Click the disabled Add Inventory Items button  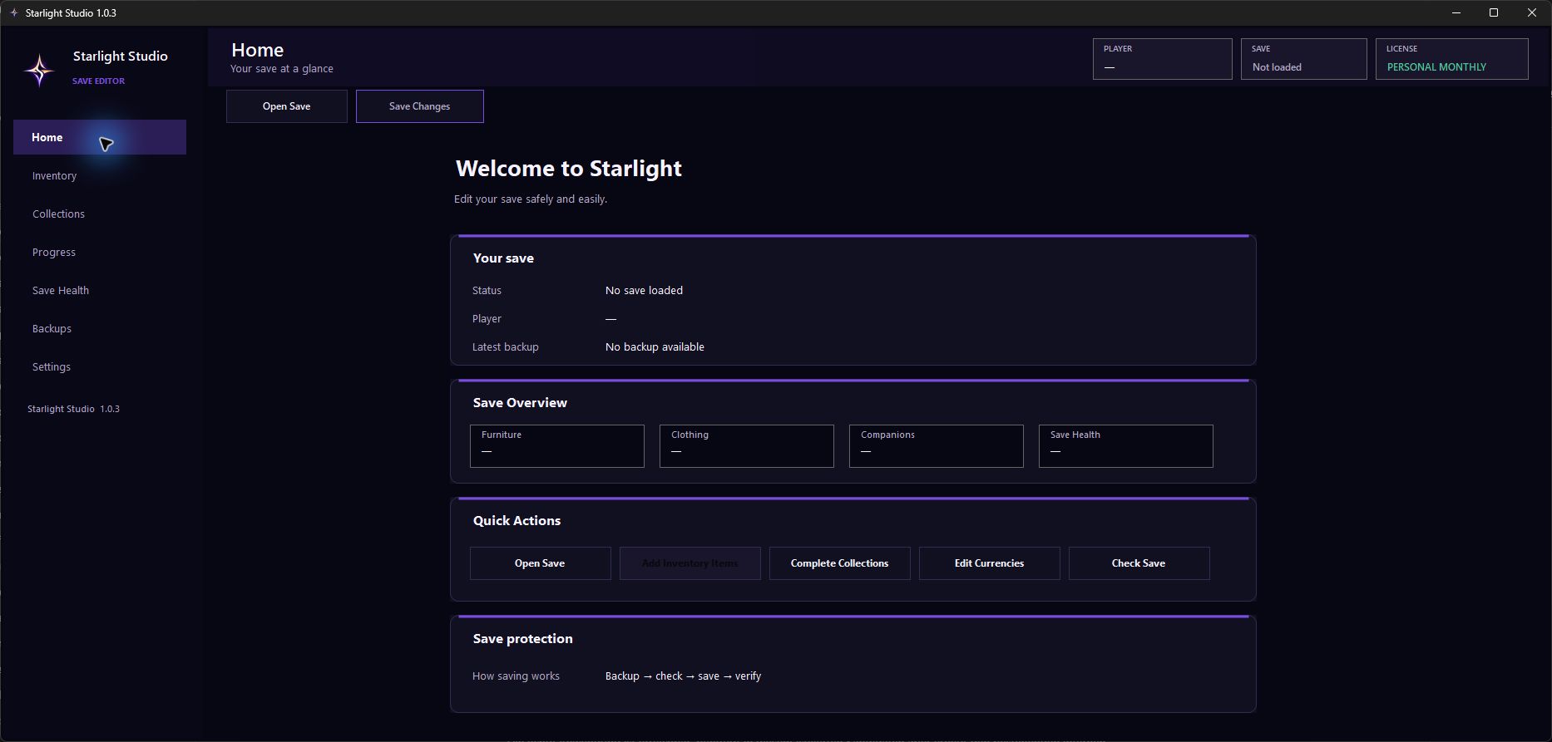690,563
